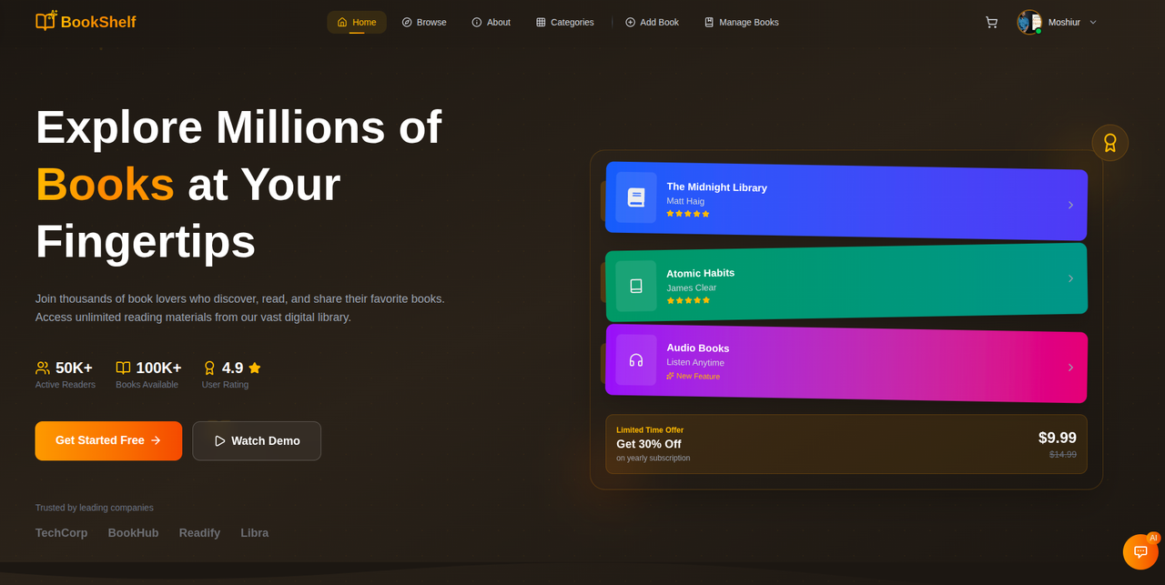
Task: Click the Active Readers people icon
Action: [x=43, y=368]
